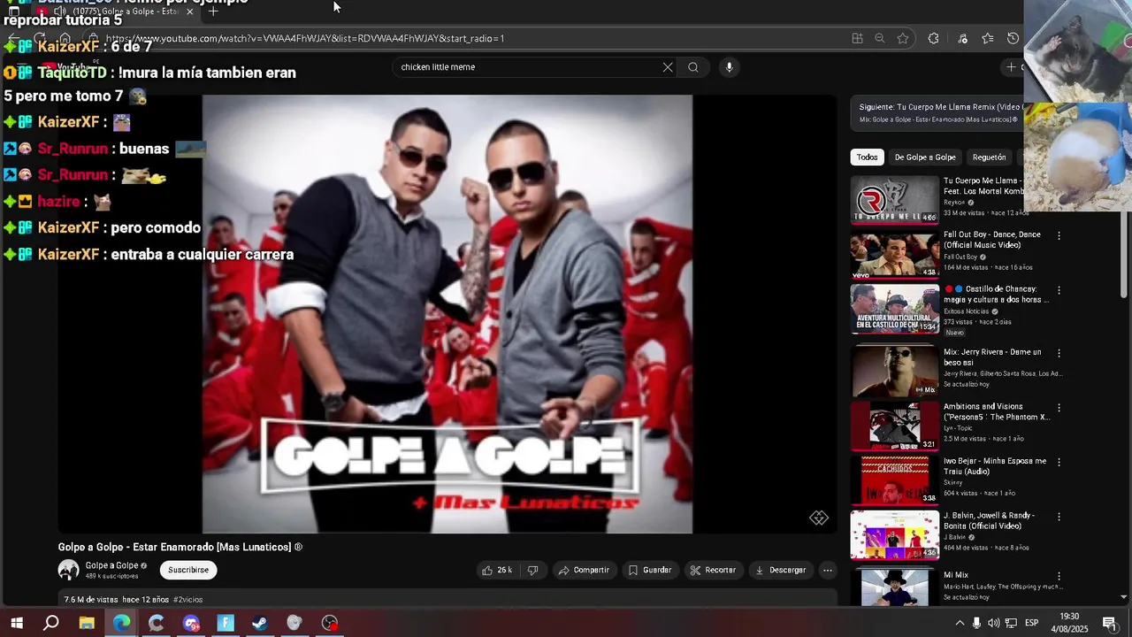This screenshot has width=1132, height=637.
Task: Open 'Siguiente: Tu Cuerpo Me Llama Remix' mix panel
Action: [937, 112]
